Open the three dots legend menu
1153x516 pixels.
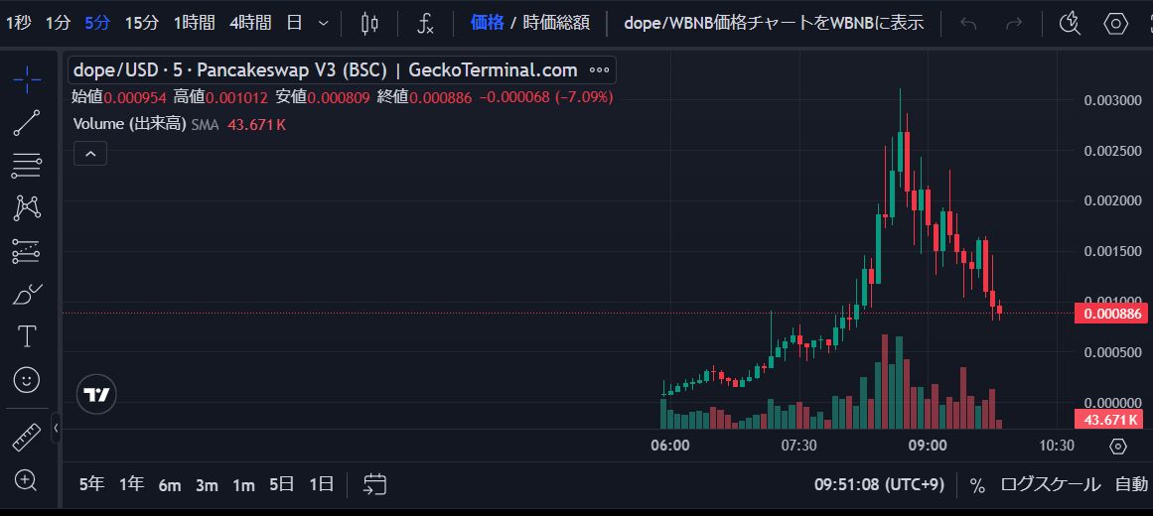coord(599,70)
